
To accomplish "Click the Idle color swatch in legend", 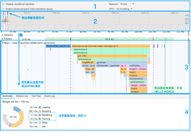I will tap(40, 127).
